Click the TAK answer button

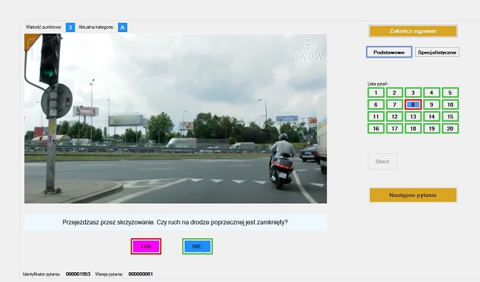pos(145,247)
